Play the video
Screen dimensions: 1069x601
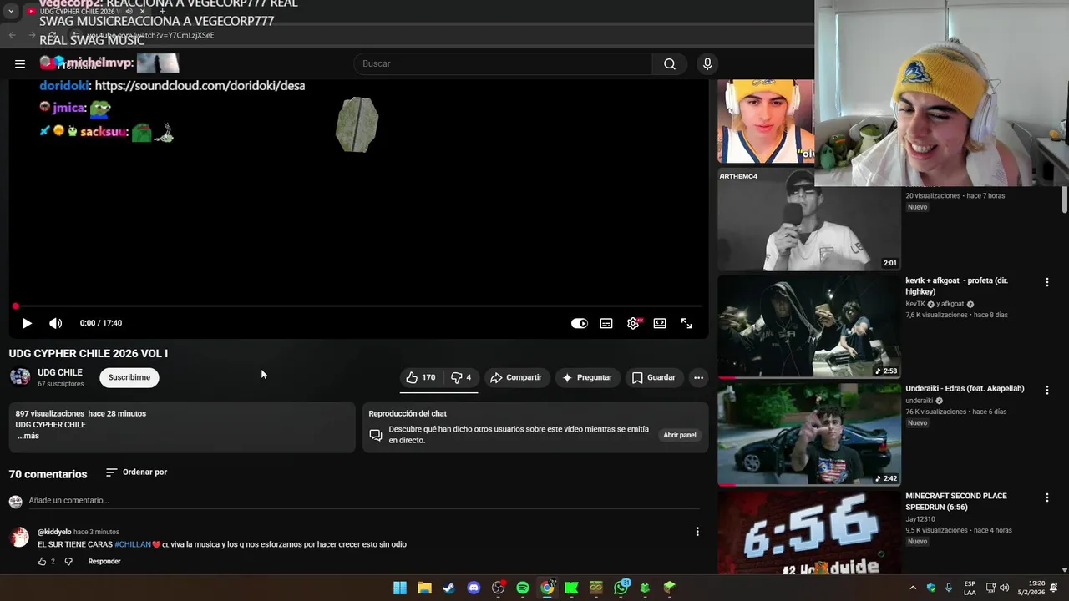click(x=27, y=323)
